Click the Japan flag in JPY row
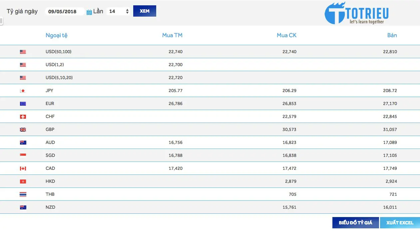 point(23,91)
